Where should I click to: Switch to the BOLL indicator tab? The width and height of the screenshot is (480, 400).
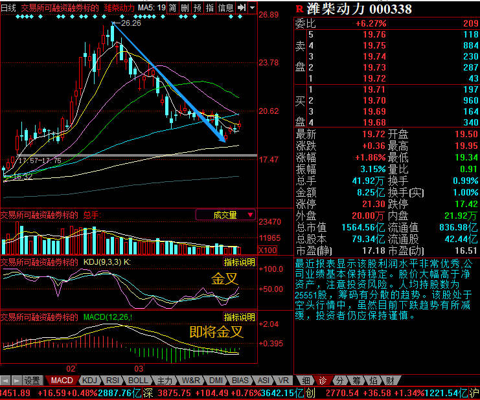click(x=138, y=381)
